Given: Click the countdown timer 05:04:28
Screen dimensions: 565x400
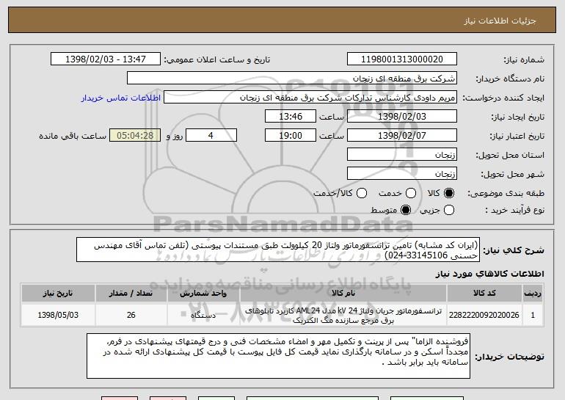Looking at the screenshot, I should click(x=135, y=136).
